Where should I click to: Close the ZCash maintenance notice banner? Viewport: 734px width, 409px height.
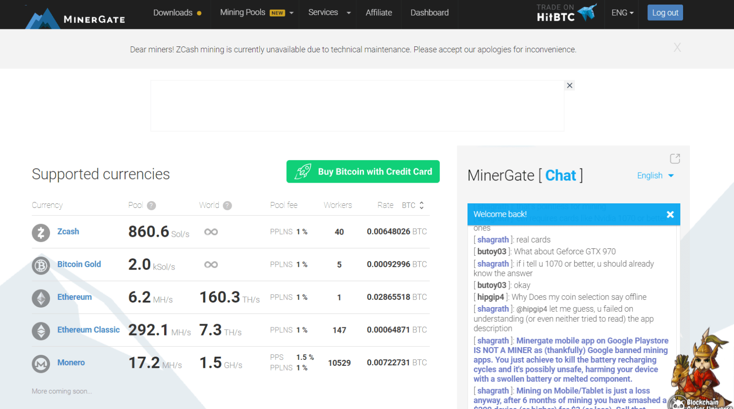click(x=677, y=48)
